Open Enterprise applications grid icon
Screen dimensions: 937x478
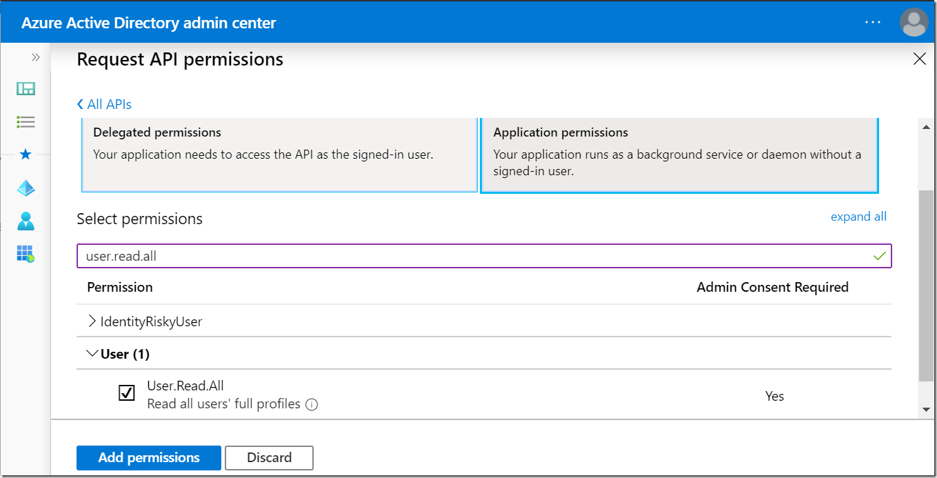26,254
